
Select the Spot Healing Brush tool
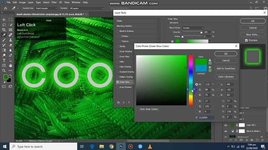click(x=10, y=35)
